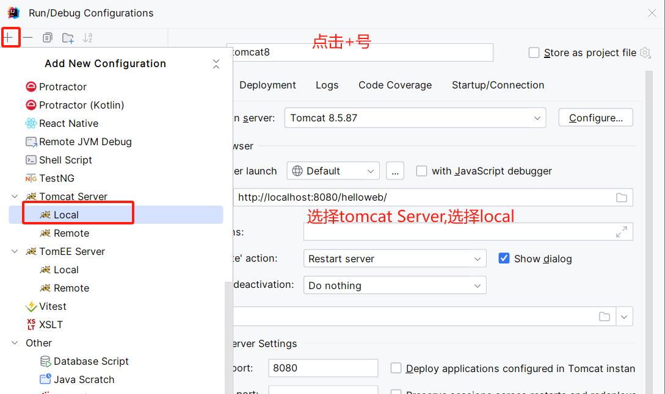Collapse the Add New Configuration popup icon
The height and width of the screenshot is (394, 665).
click(x=216, y=64)
